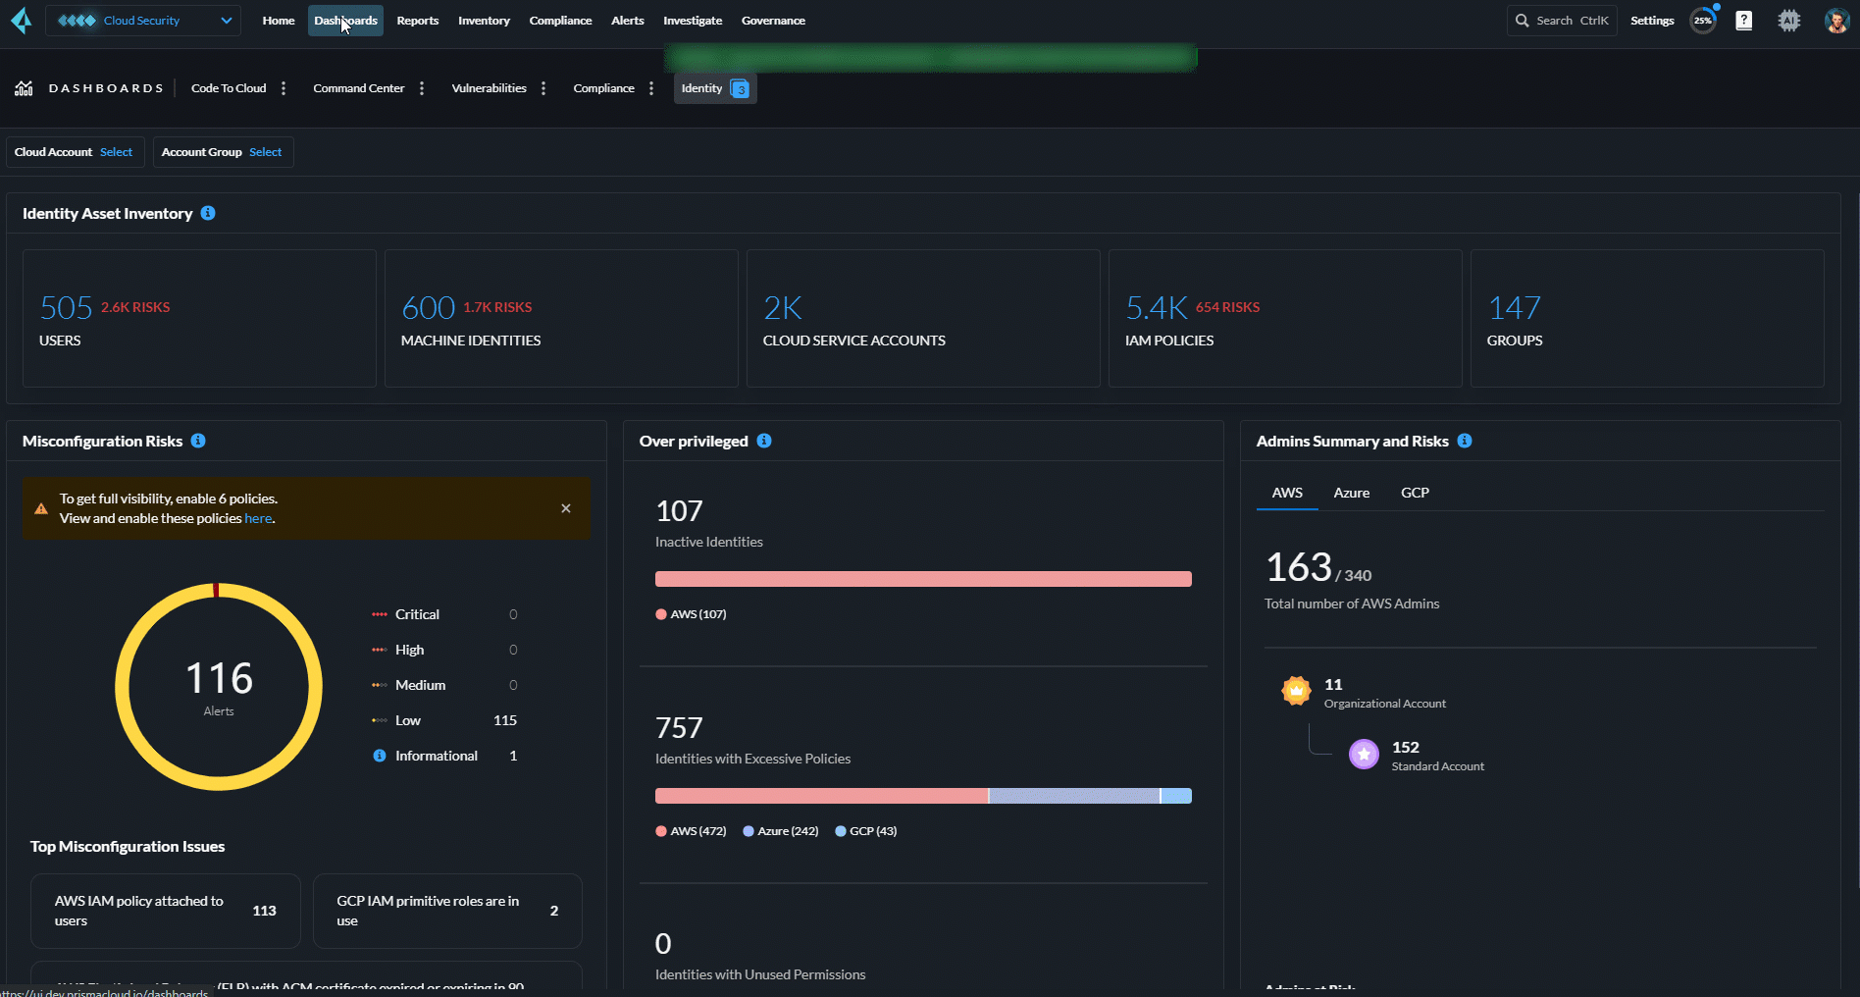The height and width of the screenshot is (997, 1860).
Task: Open the Reports menu item
Action: click(x=418, y=21)
